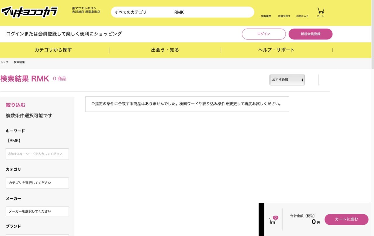Click the search field containing RMK
Viewport: 374px width, 236px height.
point(212,12)
